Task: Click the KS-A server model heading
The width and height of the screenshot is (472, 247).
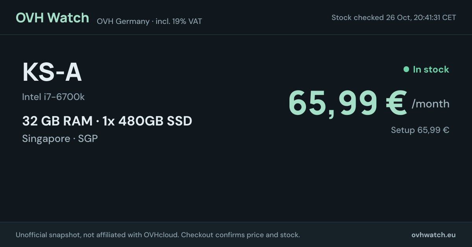Action: (52, 73)
